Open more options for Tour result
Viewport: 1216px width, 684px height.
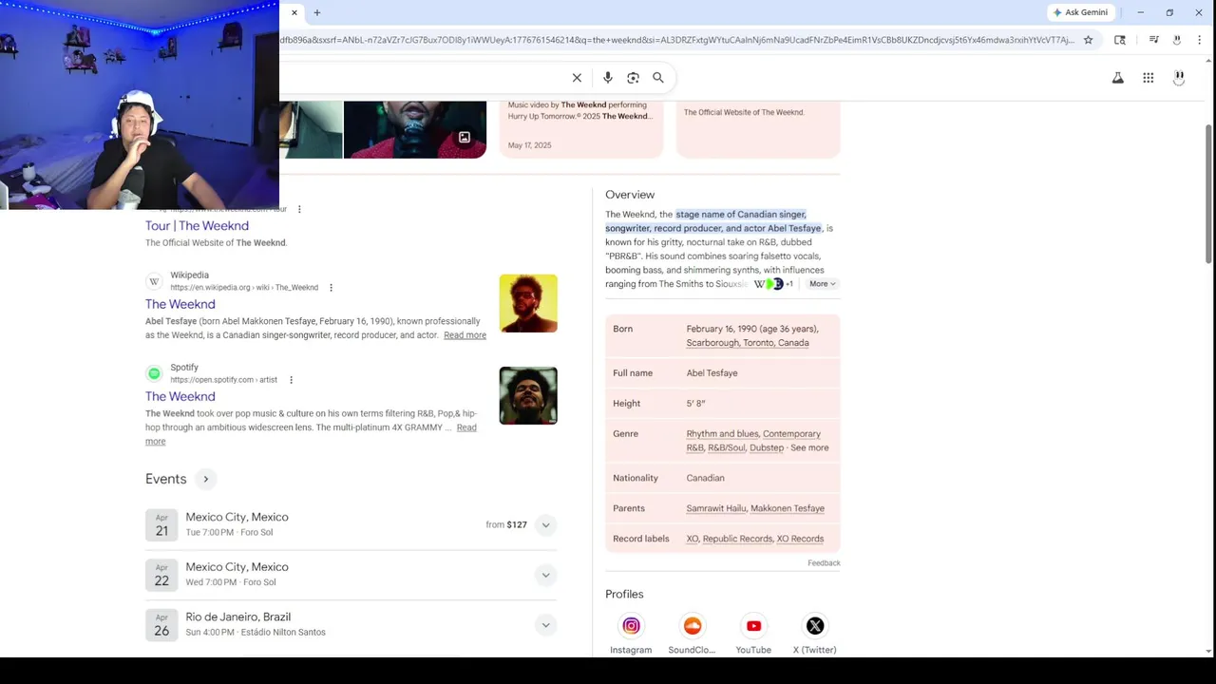tap(299, 209)
